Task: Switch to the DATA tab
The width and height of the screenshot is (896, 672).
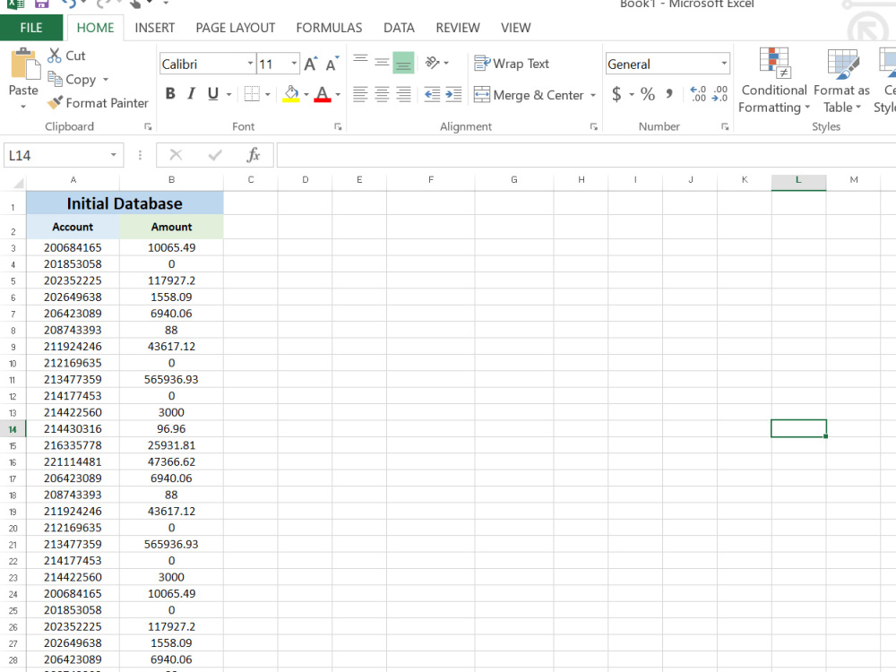Action: tap(399, 28)
